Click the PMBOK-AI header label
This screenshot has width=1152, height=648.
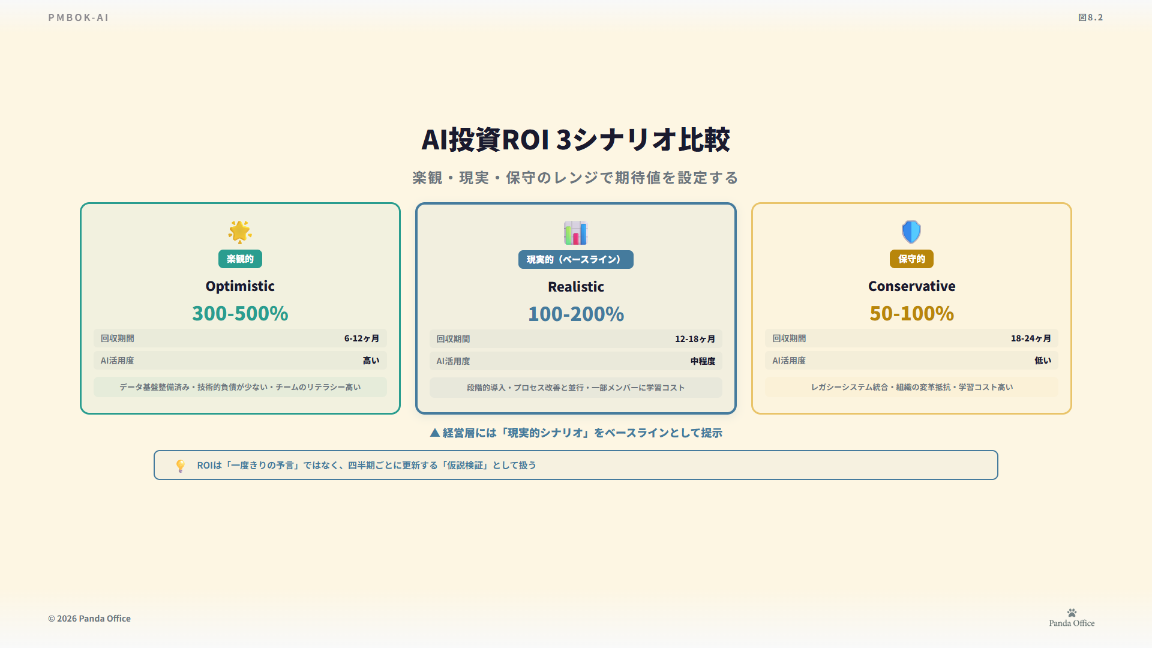pos(79,17)
